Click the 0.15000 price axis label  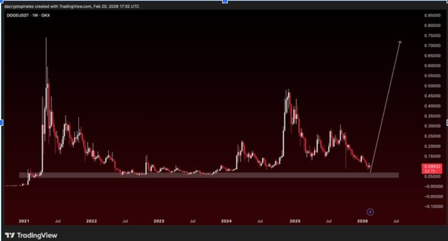tap(432, 157)
